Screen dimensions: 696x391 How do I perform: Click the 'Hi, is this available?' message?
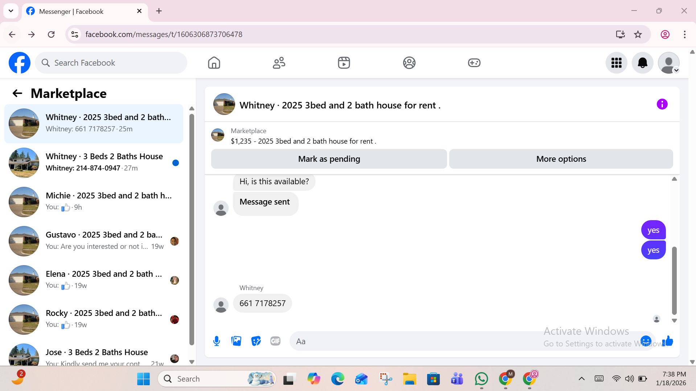(274, 182)
